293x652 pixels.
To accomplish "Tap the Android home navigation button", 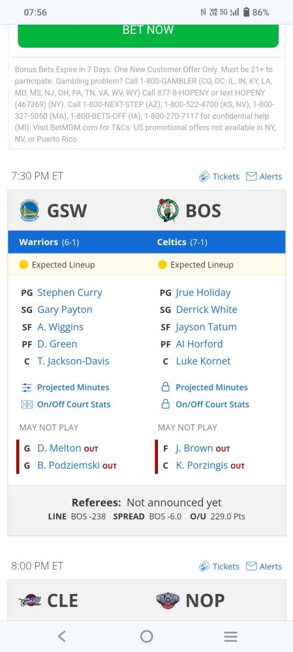I will coord(146,636).
